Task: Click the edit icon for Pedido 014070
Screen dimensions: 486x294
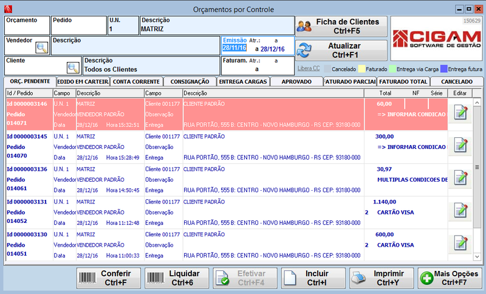Action: click(x=460, y=145)
